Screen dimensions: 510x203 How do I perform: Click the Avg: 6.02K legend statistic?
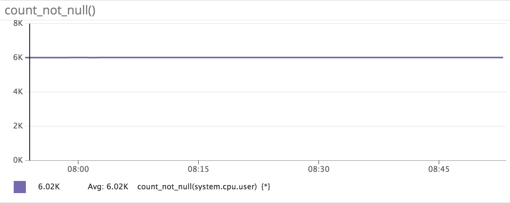pyautogui.click(x=108, y=187)
